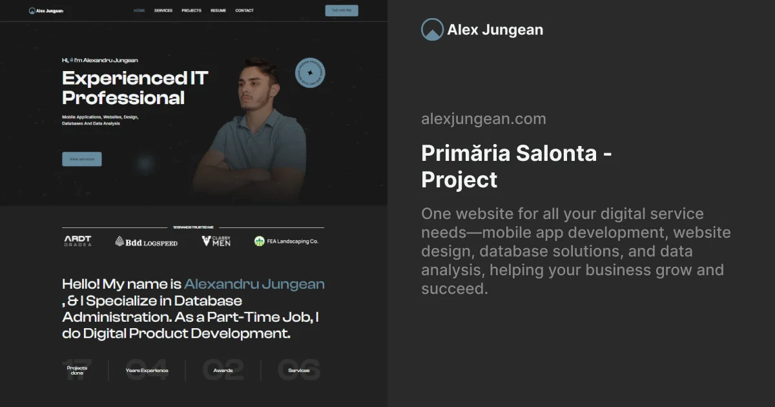This screenshot has height=407, width=775.
Task: Open the RESUME nav link
Action: (x=218, y=10)
